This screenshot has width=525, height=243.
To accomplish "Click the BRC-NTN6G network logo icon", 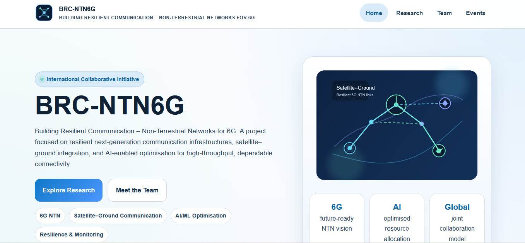I will click(x=44, y=13).
